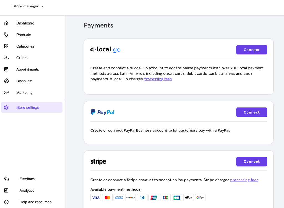Click the dLocal Go logo

coord(105,50)
